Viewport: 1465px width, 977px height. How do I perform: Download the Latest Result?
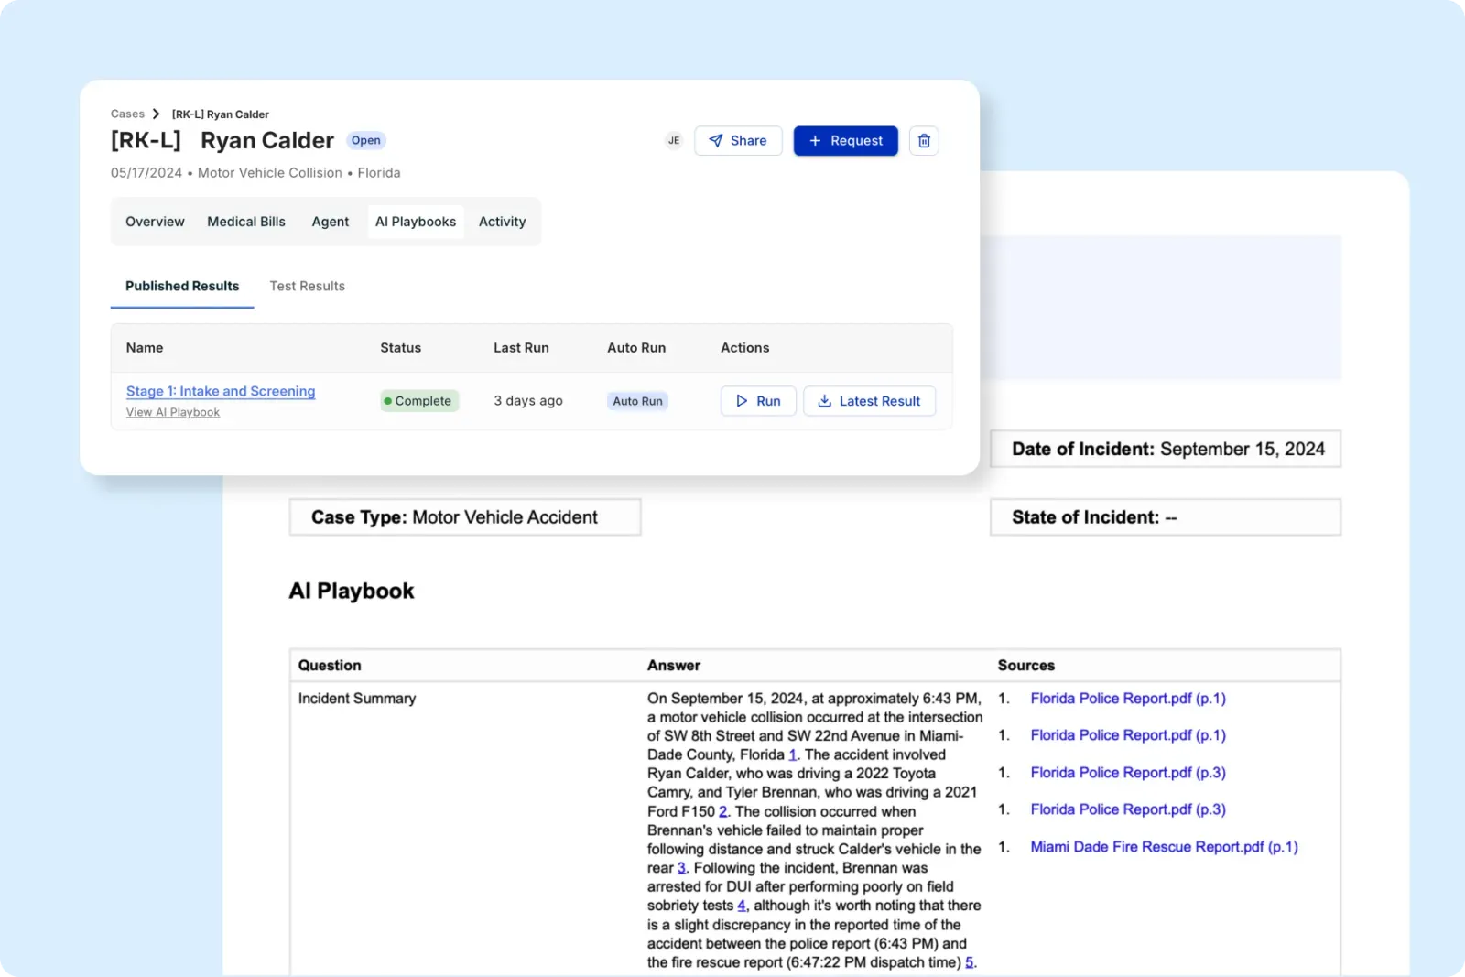point(869,401)
